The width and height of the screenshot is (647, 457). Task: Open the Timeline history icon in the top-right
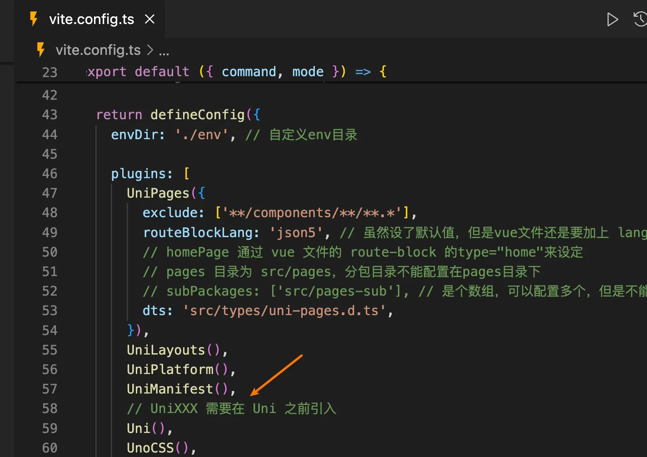point(640,19)
